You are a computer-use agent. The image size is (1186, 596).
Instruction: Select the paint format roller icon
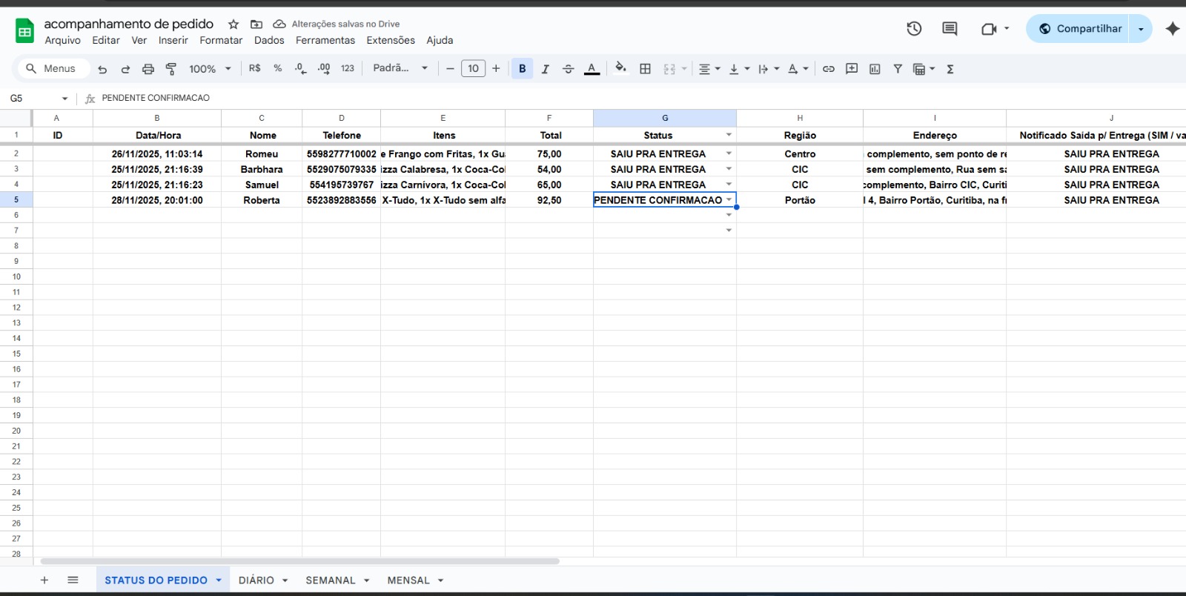(x=171, y=69)
